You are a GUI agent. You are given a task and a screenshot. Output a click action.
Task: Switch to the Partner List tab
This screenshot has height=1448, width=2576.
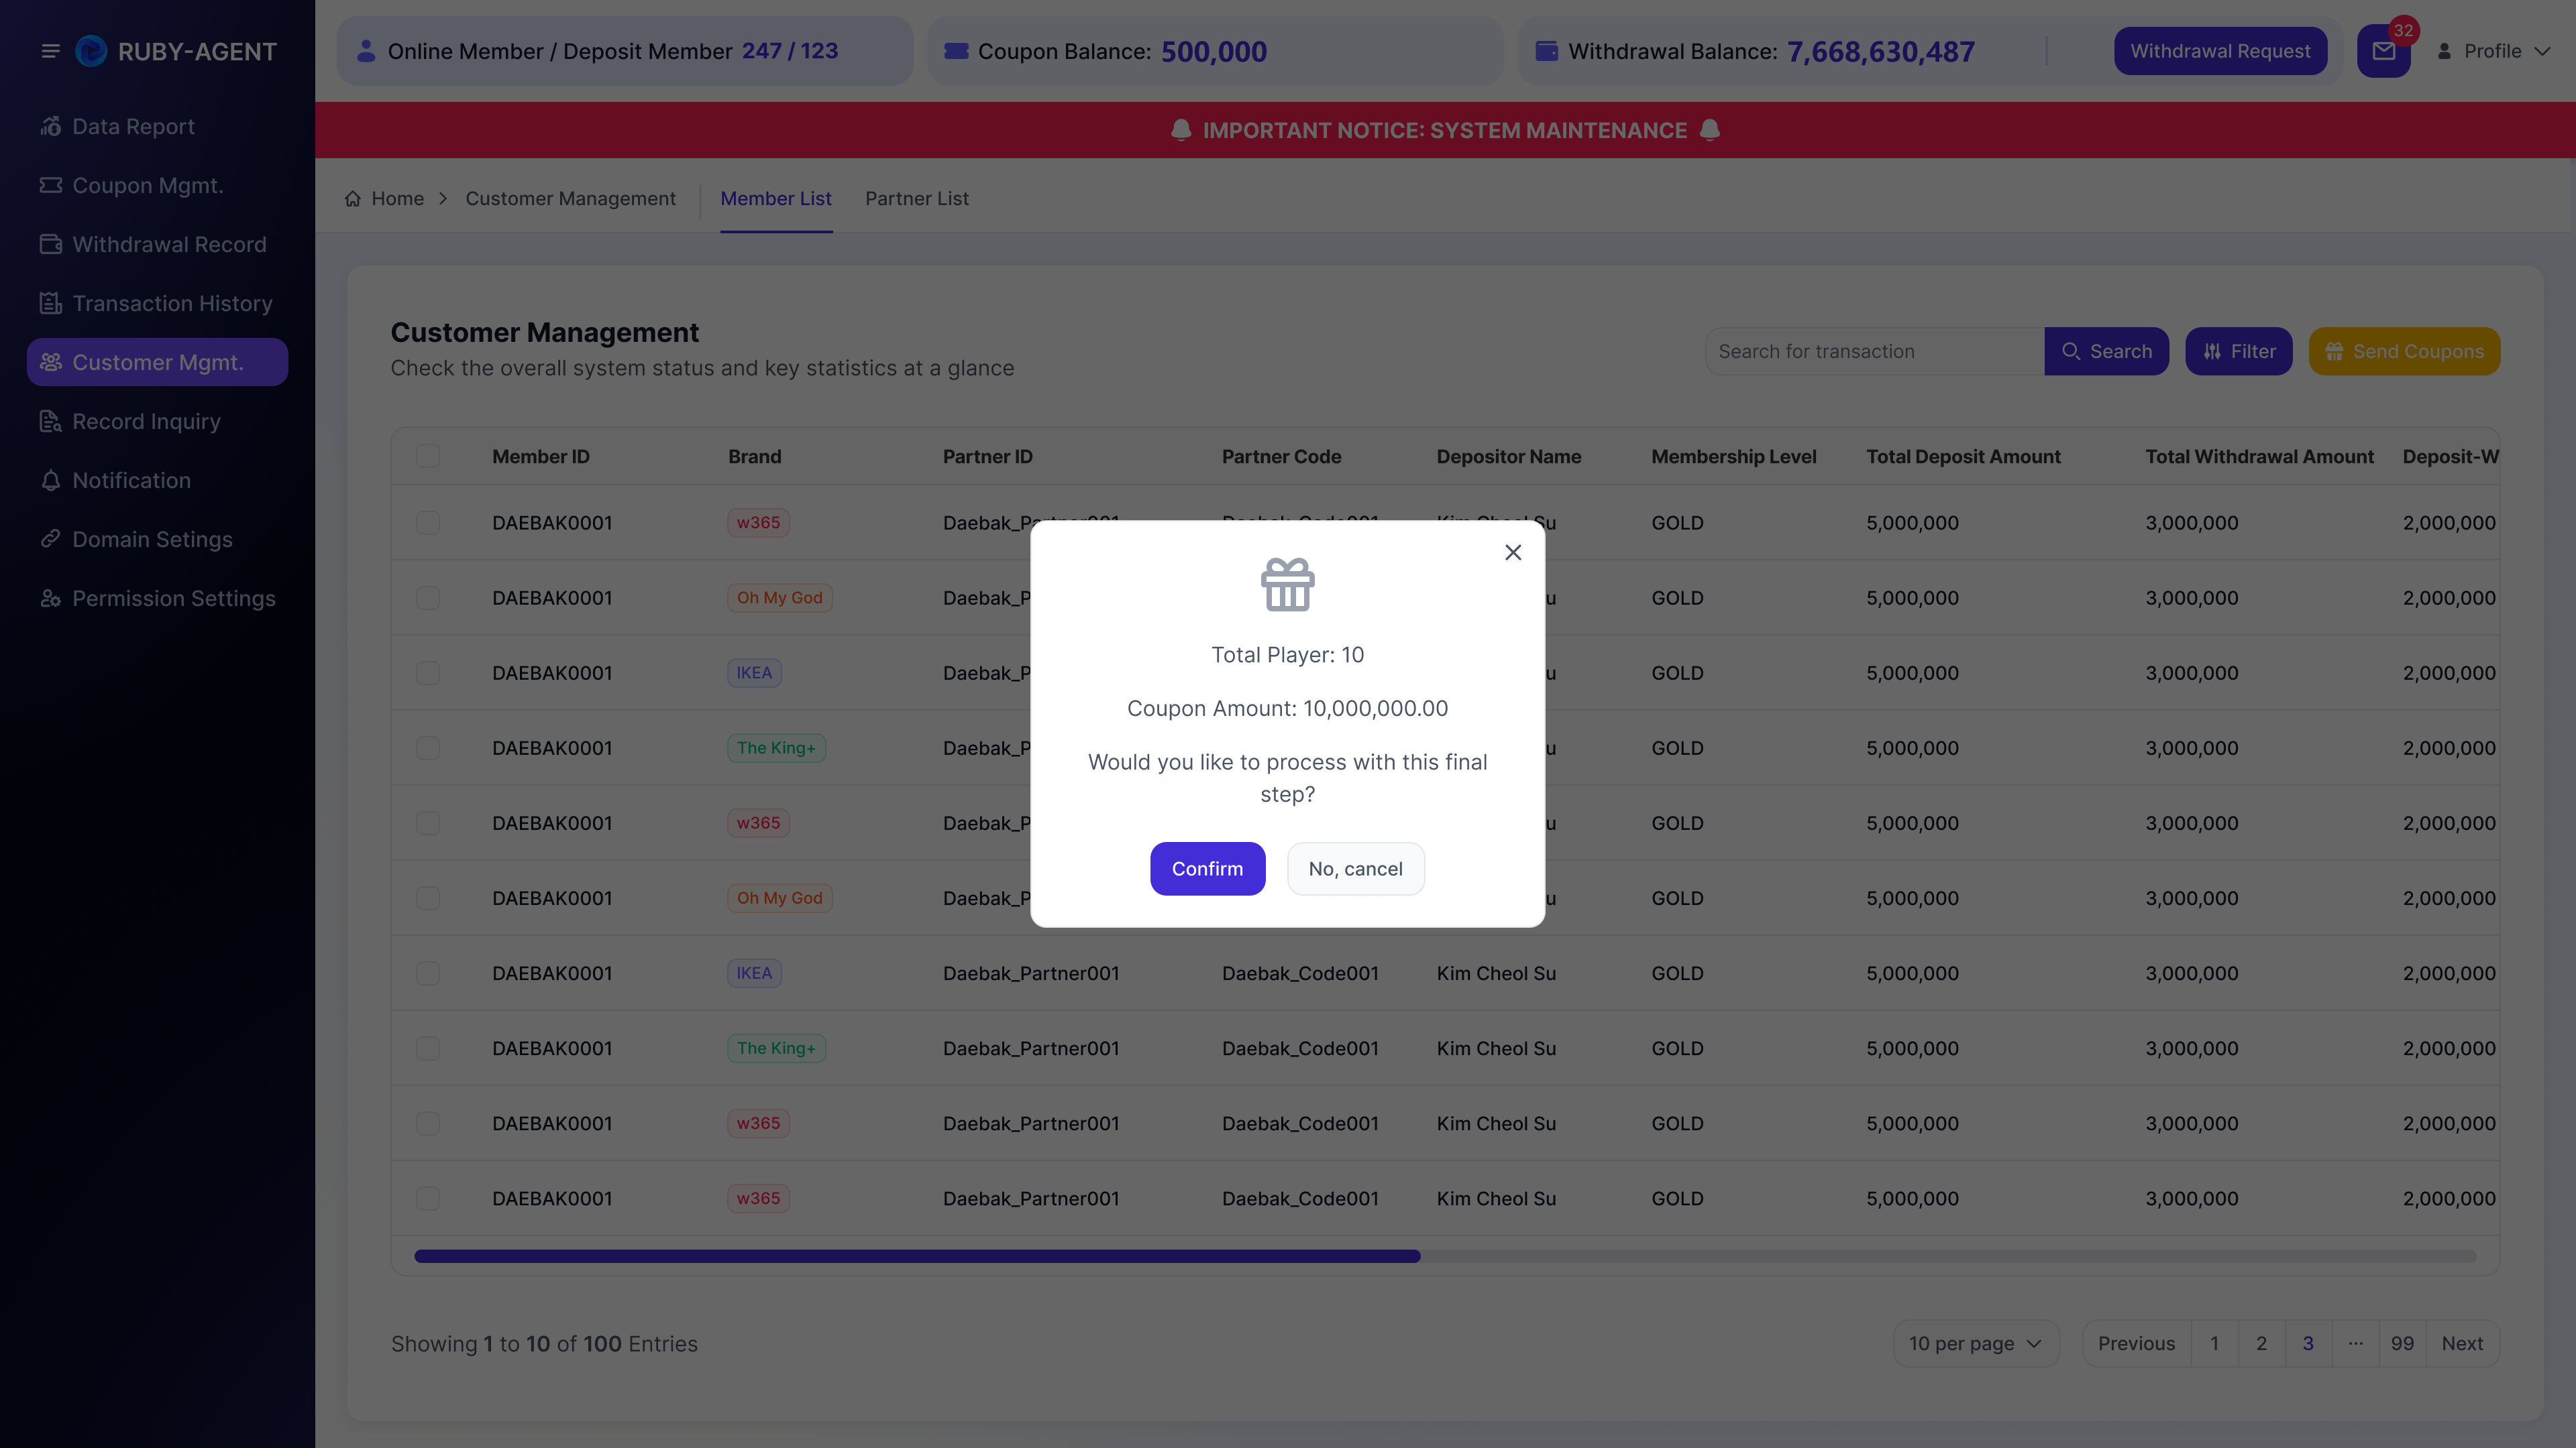[x=916, y=199]
